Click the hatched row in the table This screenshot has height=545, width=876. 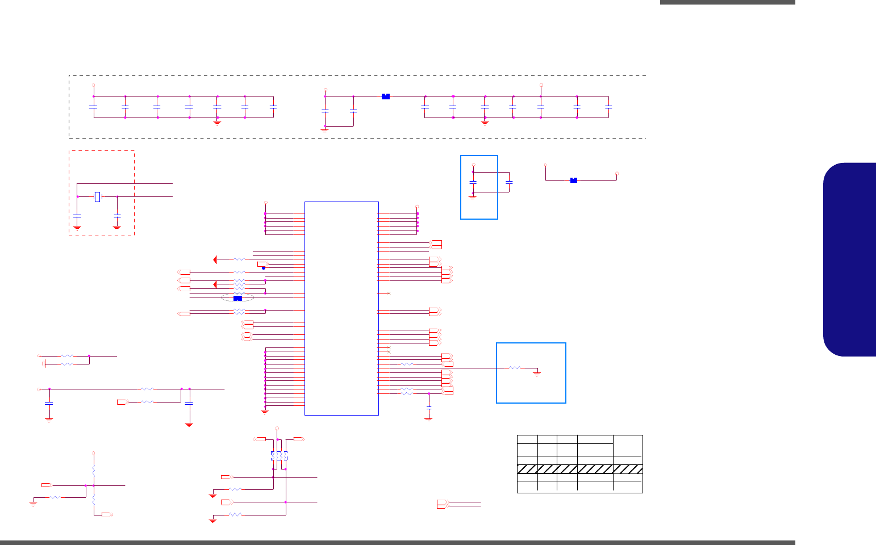coord(580,469)
